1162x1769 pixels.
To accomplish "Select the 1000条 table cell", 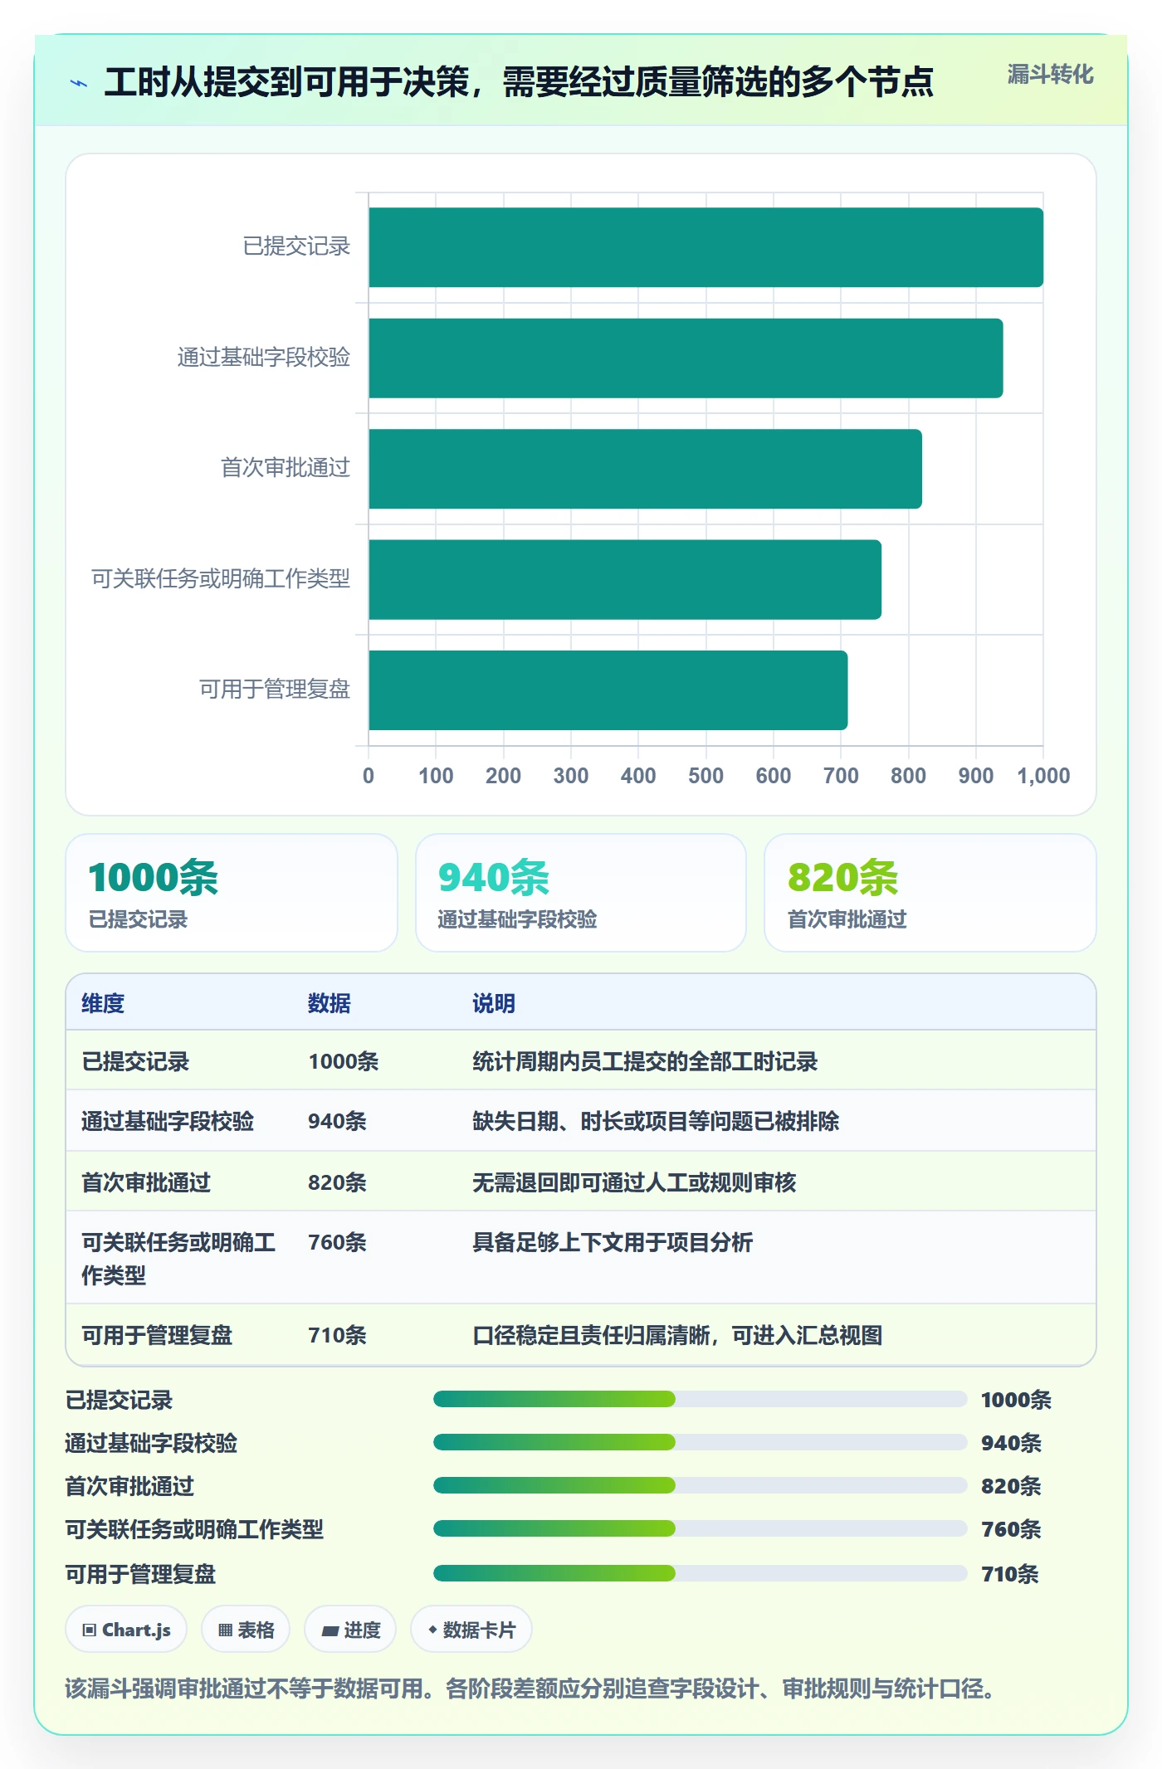I will 343,1061.
